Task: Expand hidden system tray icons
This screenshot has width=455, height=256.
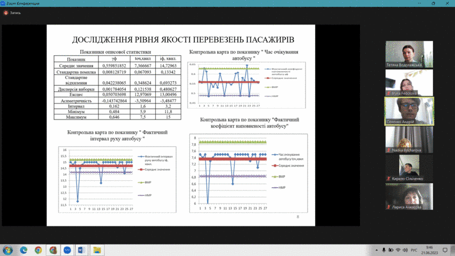Action: pyautogui.click(x=377, y=250)
